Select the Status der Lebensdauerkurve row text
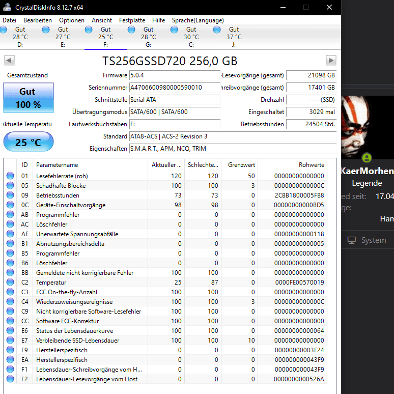Screen dimensions: 394x394 [x=75, y=331]
